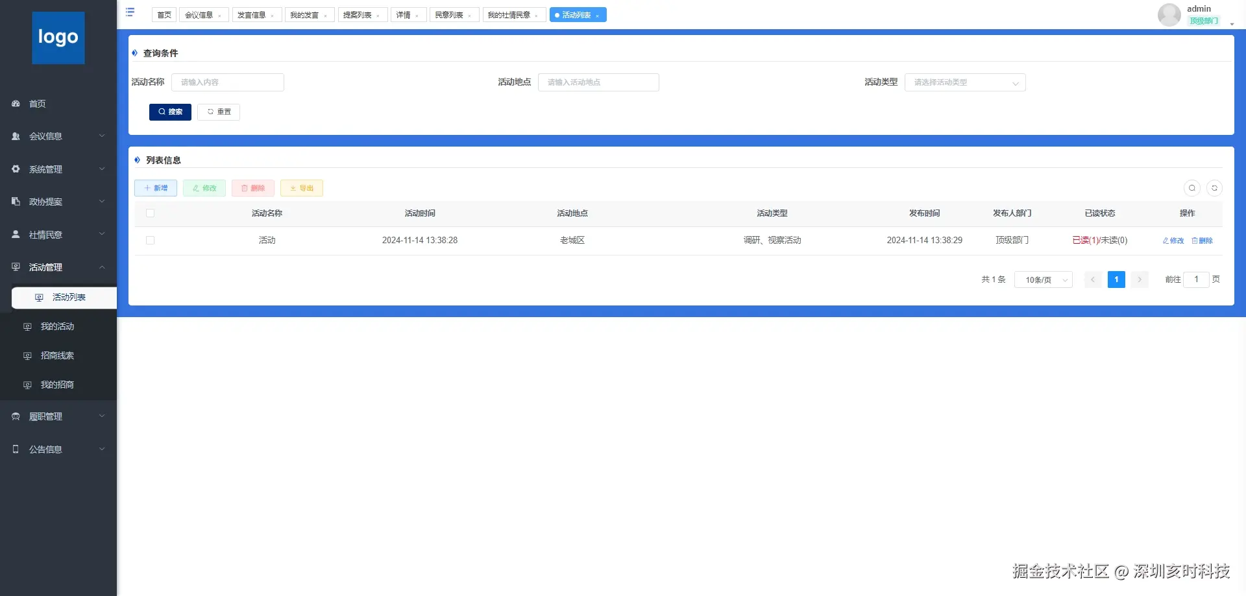1246x596 pixels.
Task: Click the 导出 button
Action: click(302, 188)
